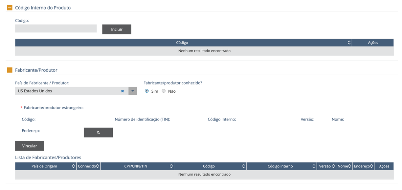The width and height of the screenshot is (402, 190).
Task: Collapse the Código Interno do Produto section
Action: point(10,8)
